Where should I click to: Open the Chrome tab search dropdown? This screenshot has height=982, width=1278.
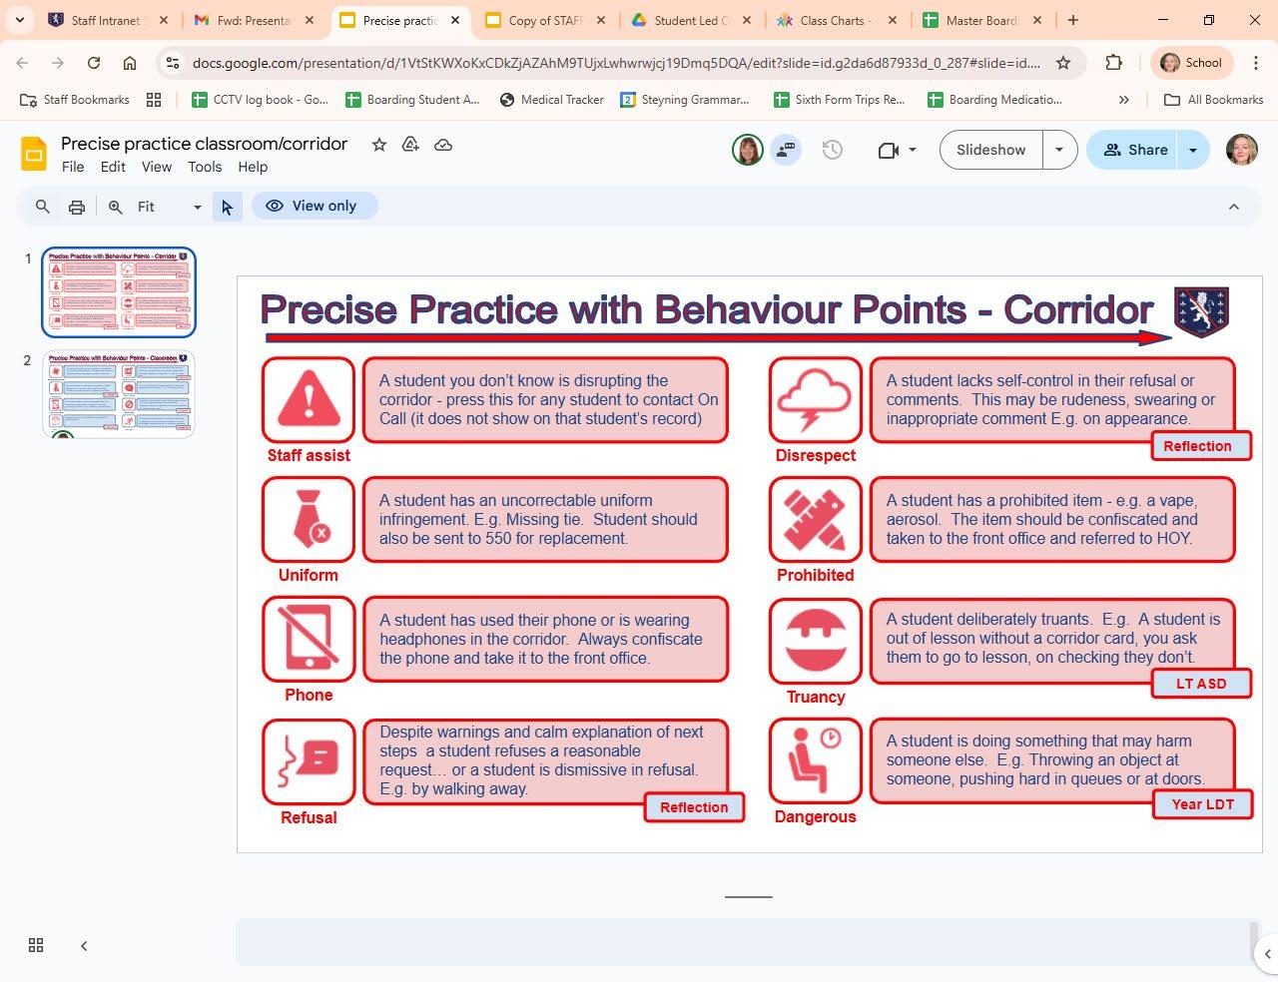20,20
